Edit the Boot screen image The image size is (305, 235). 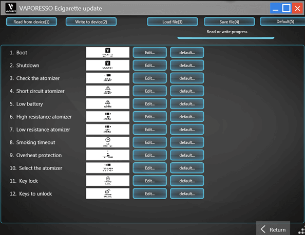(x=150, y=53)
